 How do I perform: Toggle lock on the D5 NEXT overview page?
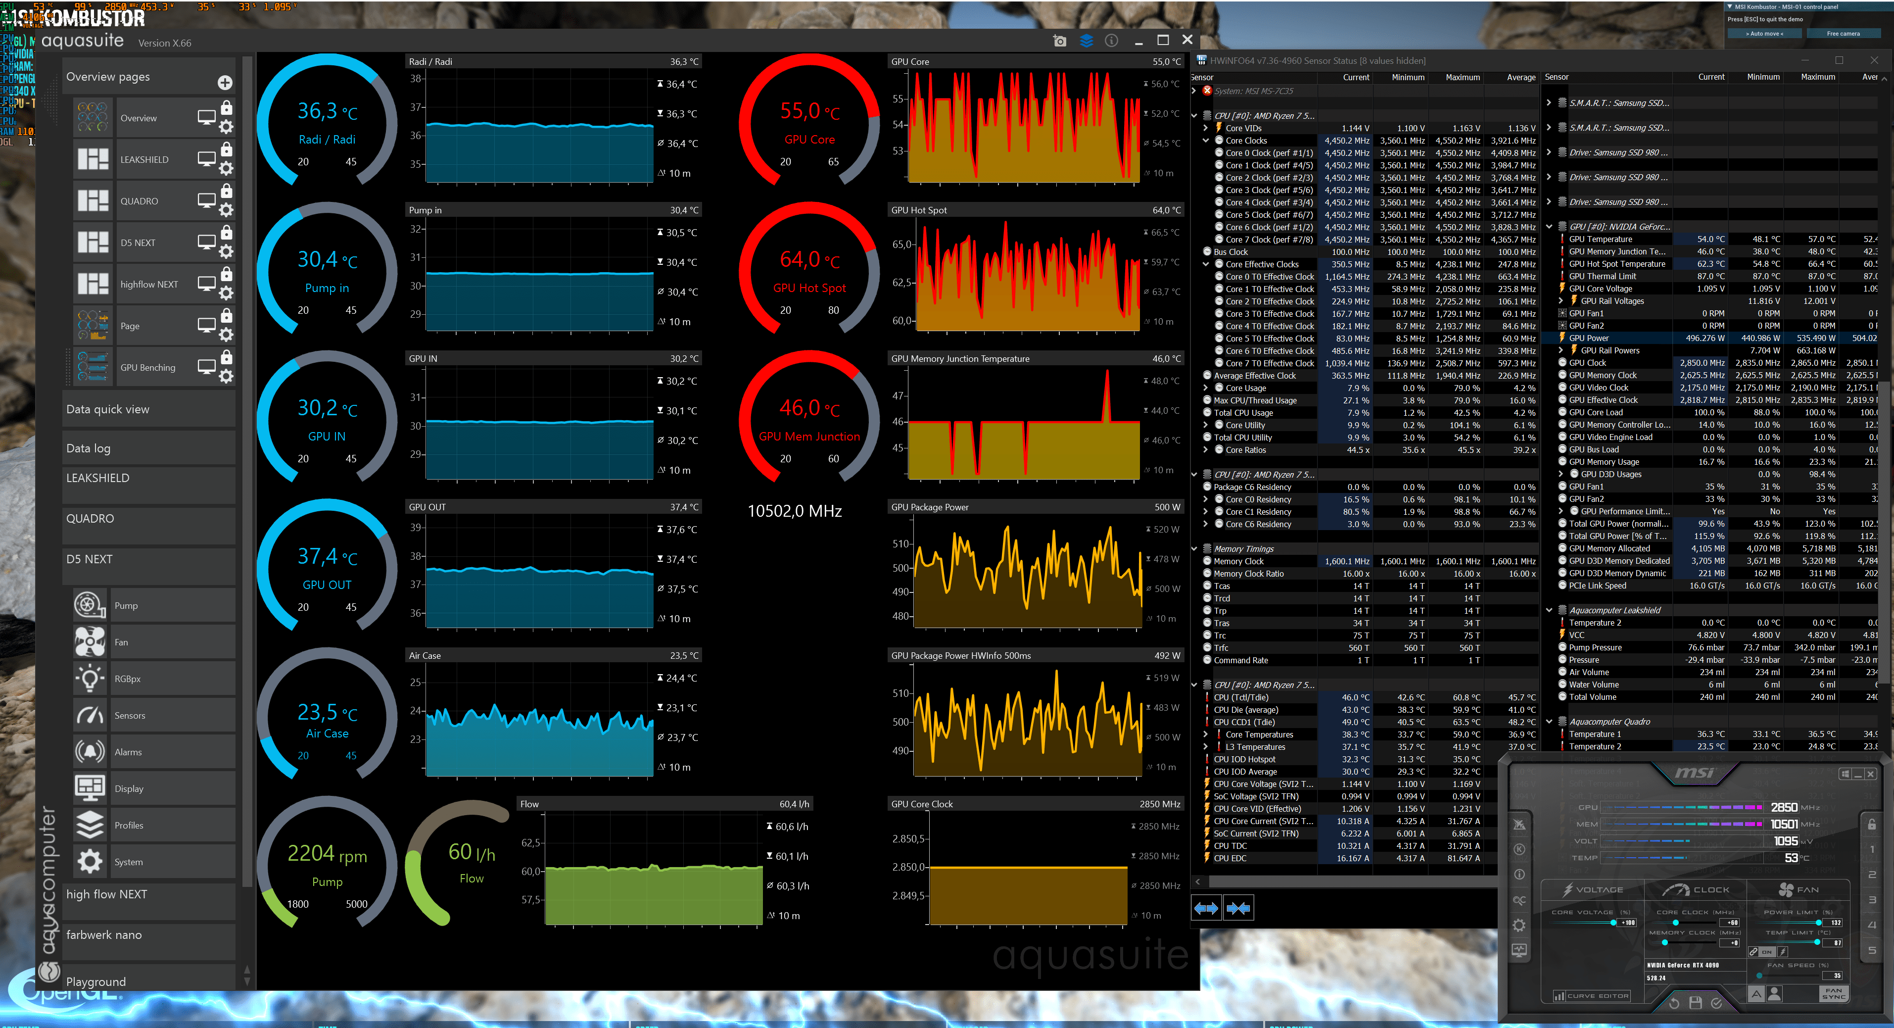227,232
